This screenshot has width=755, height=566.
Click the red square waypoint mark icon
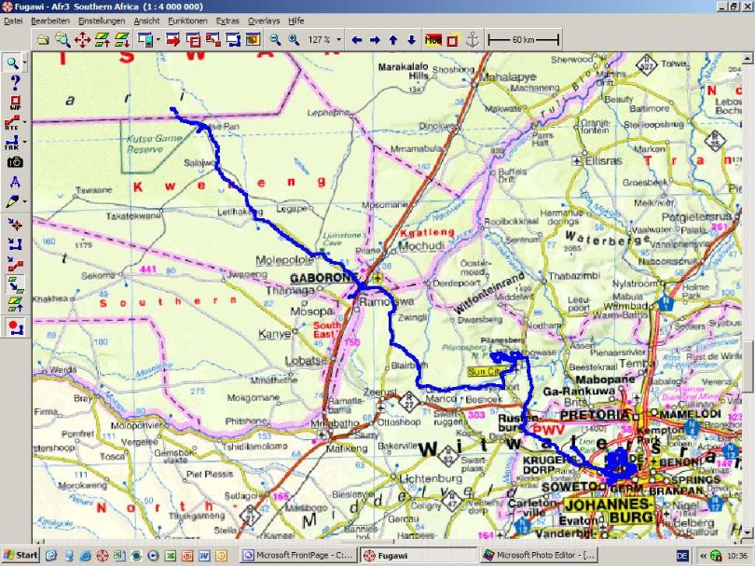(452, 40)
